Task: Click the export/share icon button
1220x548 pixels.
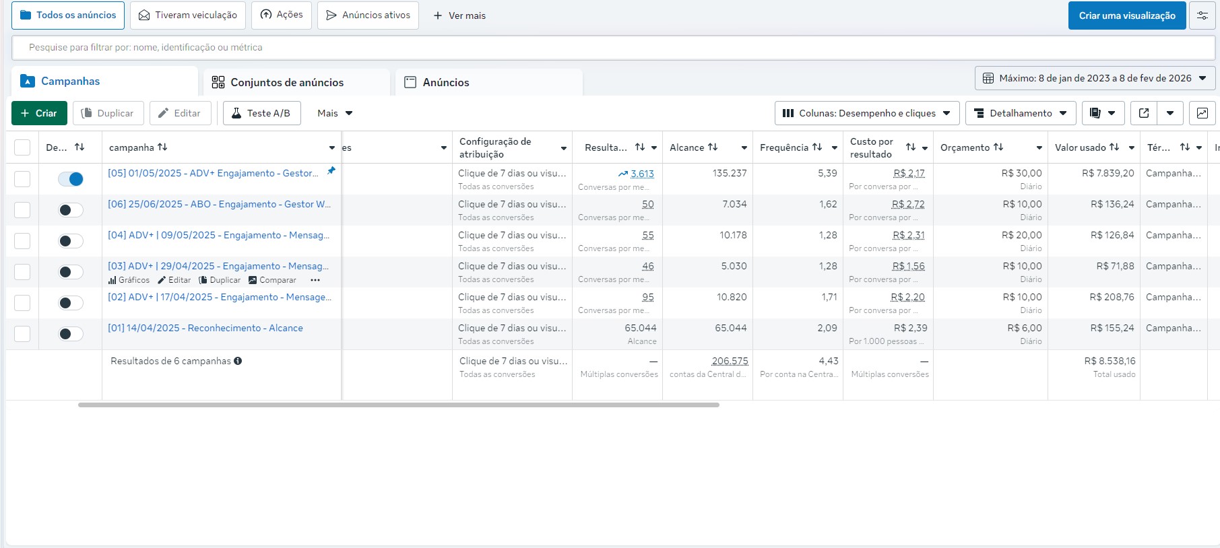Action: [1143, 113]
